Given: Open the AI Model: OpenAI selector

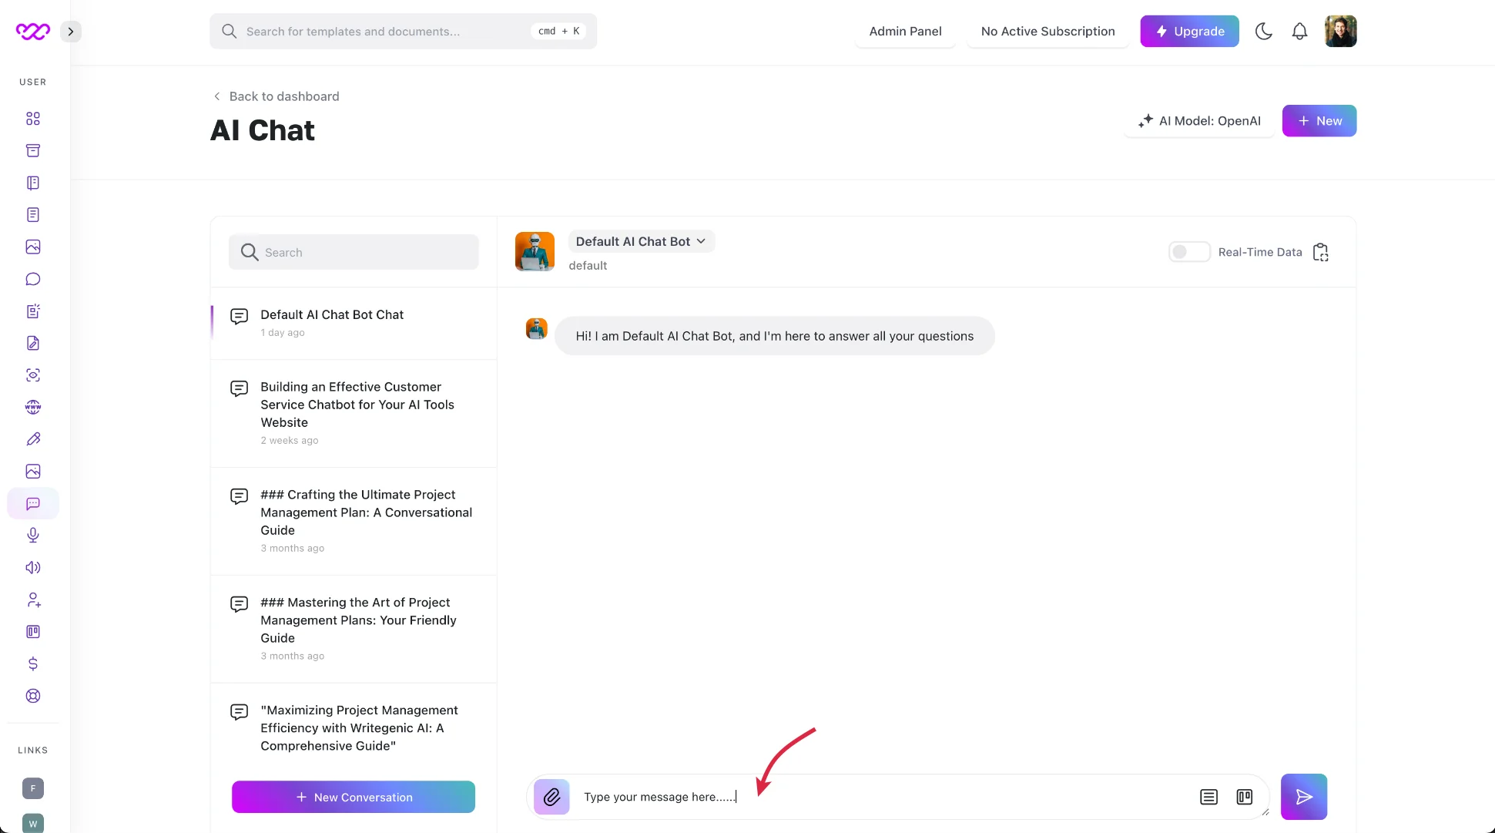Looking at the screenshot, I should (x=1199, y=121).
